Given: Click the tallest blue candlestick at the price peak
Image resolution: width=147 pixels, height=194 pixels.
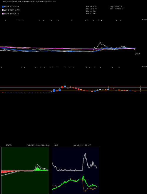Looking at the screenshot, I should (x=65, y=86).
